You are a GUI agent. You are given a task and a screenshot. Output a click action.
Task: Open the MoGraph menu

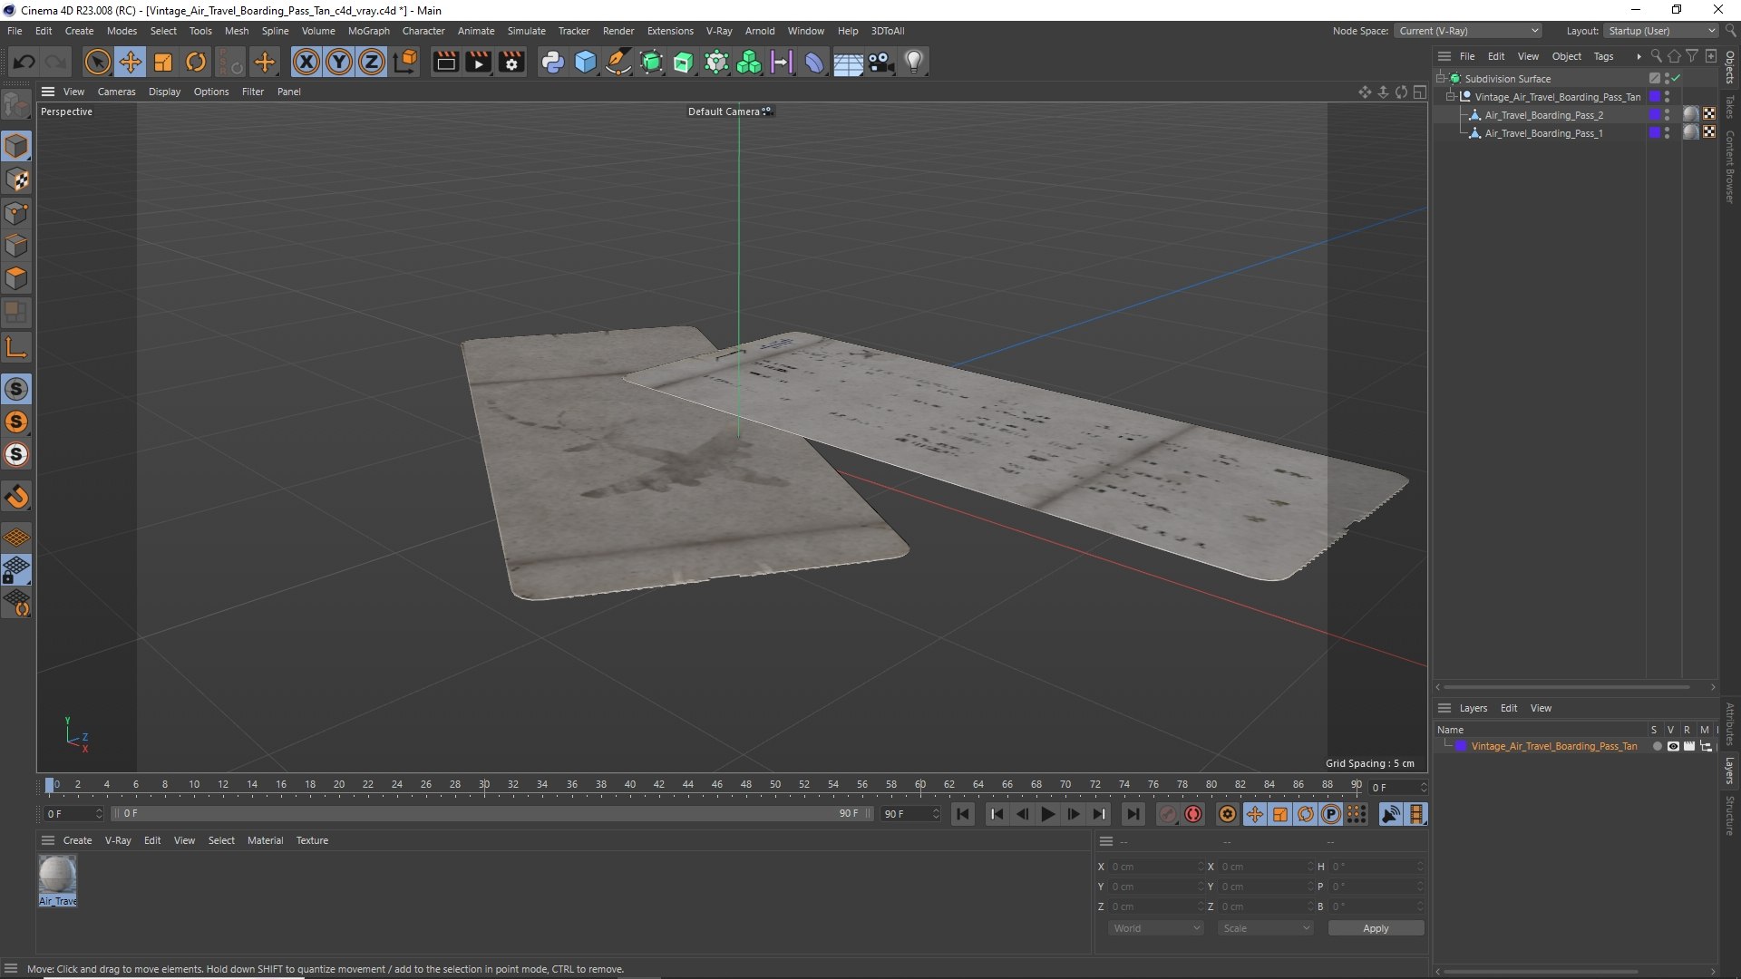point(368,31)
